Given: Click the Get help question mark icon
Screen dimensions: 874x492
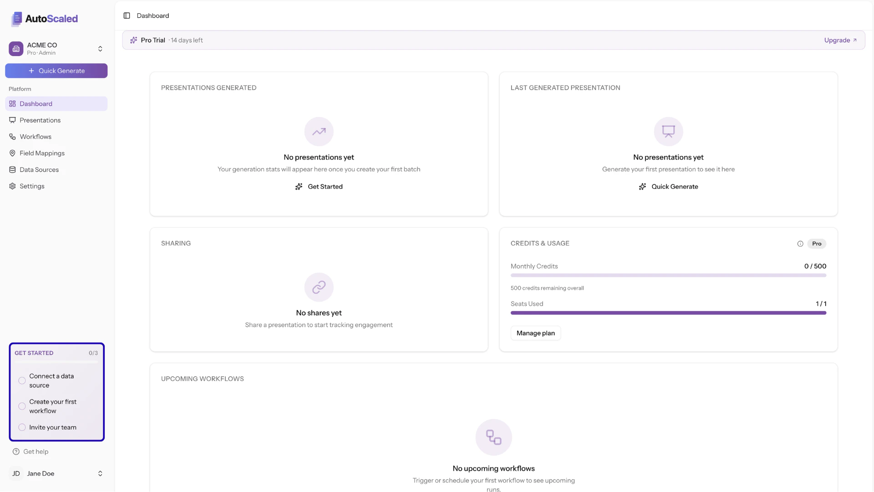Looking at the screenshot, I should (16, 451).
